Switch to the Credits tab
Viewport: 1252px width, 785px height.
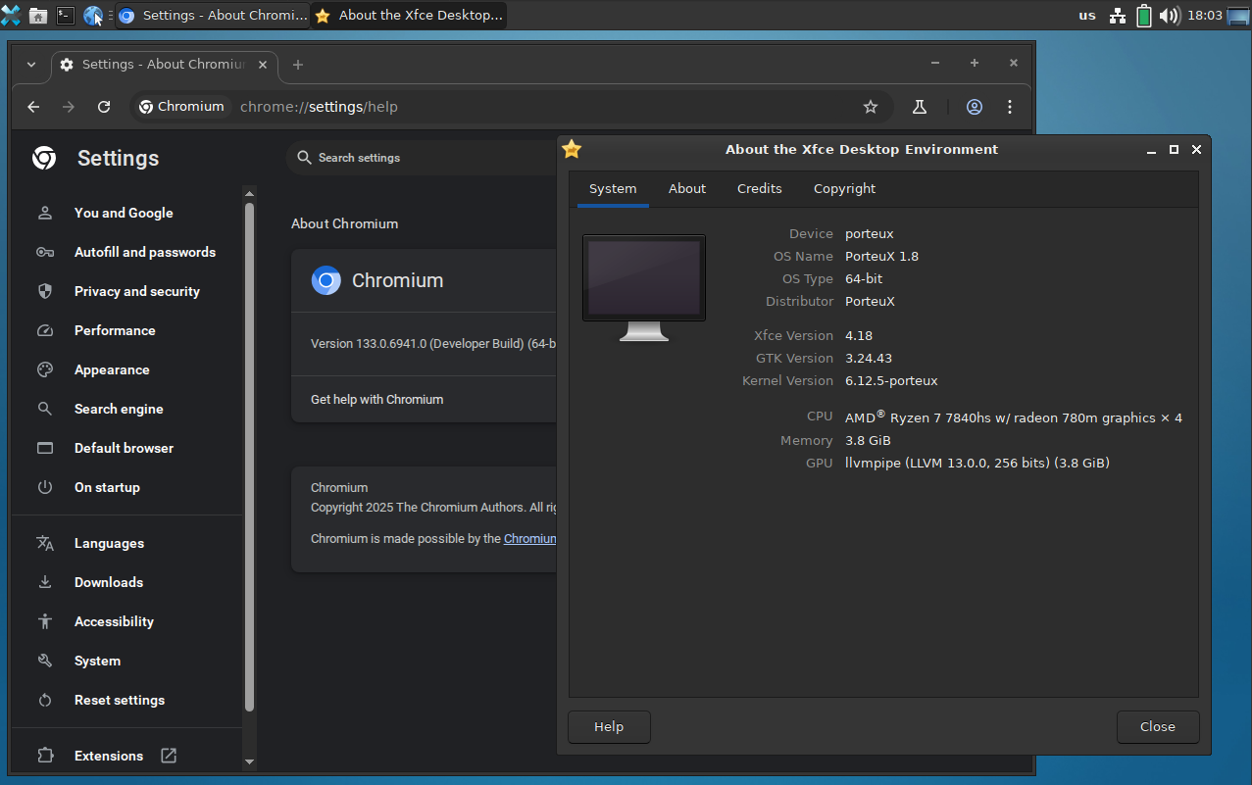point(760,189)
